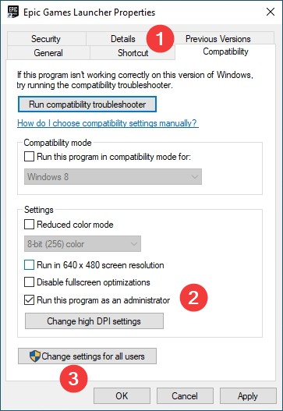The height and width of the screenshot is (411, 283).
Task: Click Change high DPI settings button
Action: pyautogui.click(x=94, y=321)
